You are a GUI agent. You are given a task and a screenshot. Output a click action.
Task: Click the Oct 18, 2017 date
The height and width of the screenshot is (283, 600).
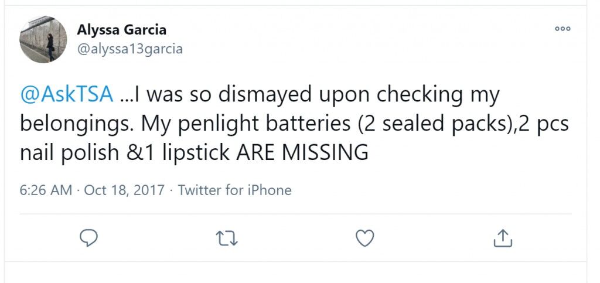124,190
